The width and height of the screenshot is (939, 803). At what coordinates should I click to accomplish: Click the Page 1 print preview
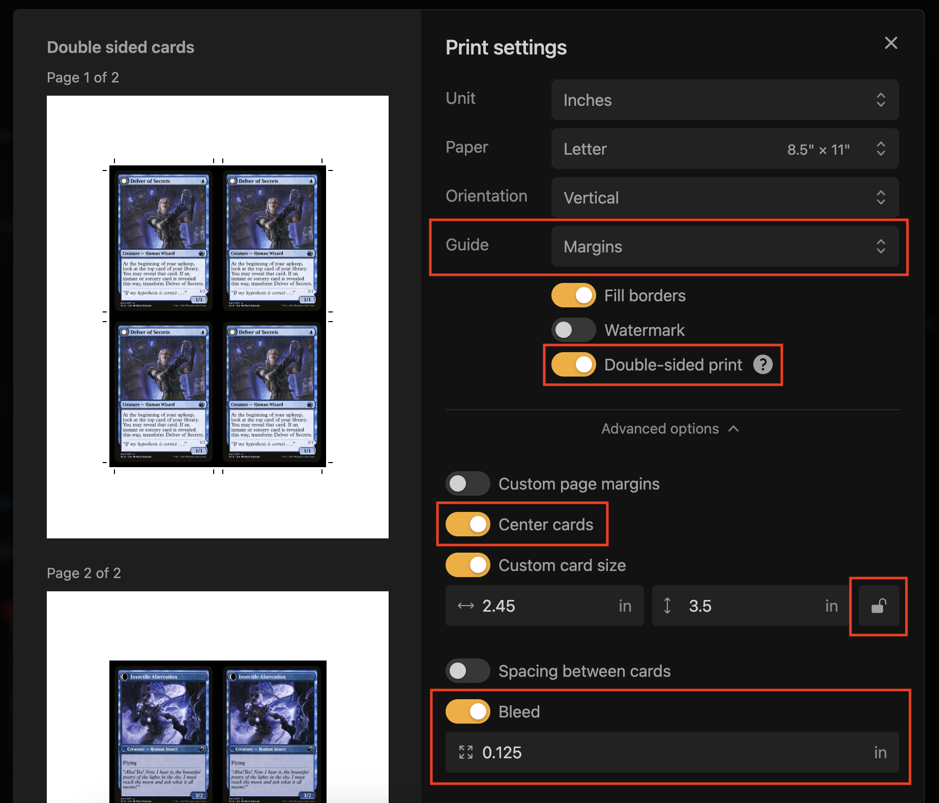point(218,317)
